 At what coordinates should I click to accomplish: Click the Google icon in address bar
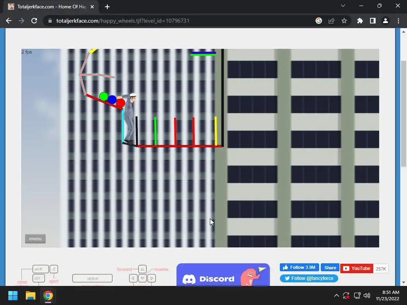319,21
